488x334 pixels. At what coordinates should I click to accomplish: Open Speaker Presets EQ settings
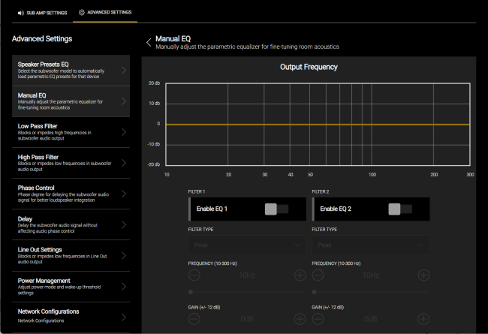tap(71, 71)
